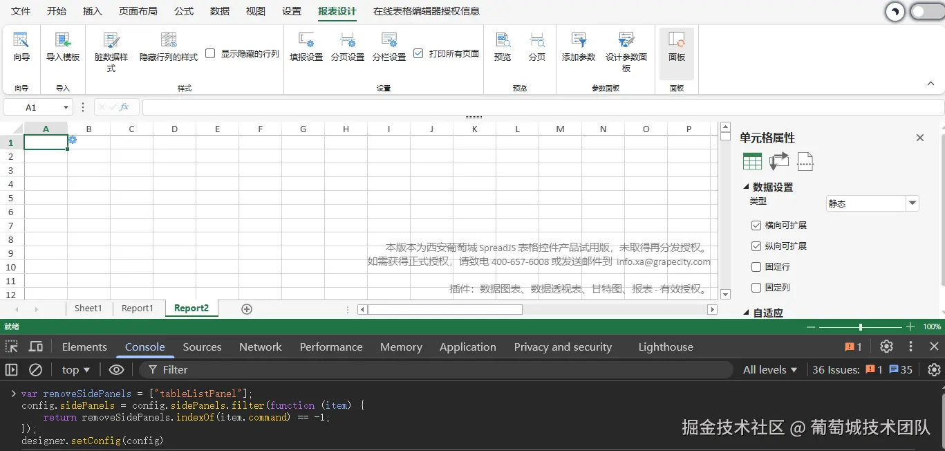The image size is (945, 451).
Task: Select column header D
Action: pyautogui.click(x=174, y=129)
